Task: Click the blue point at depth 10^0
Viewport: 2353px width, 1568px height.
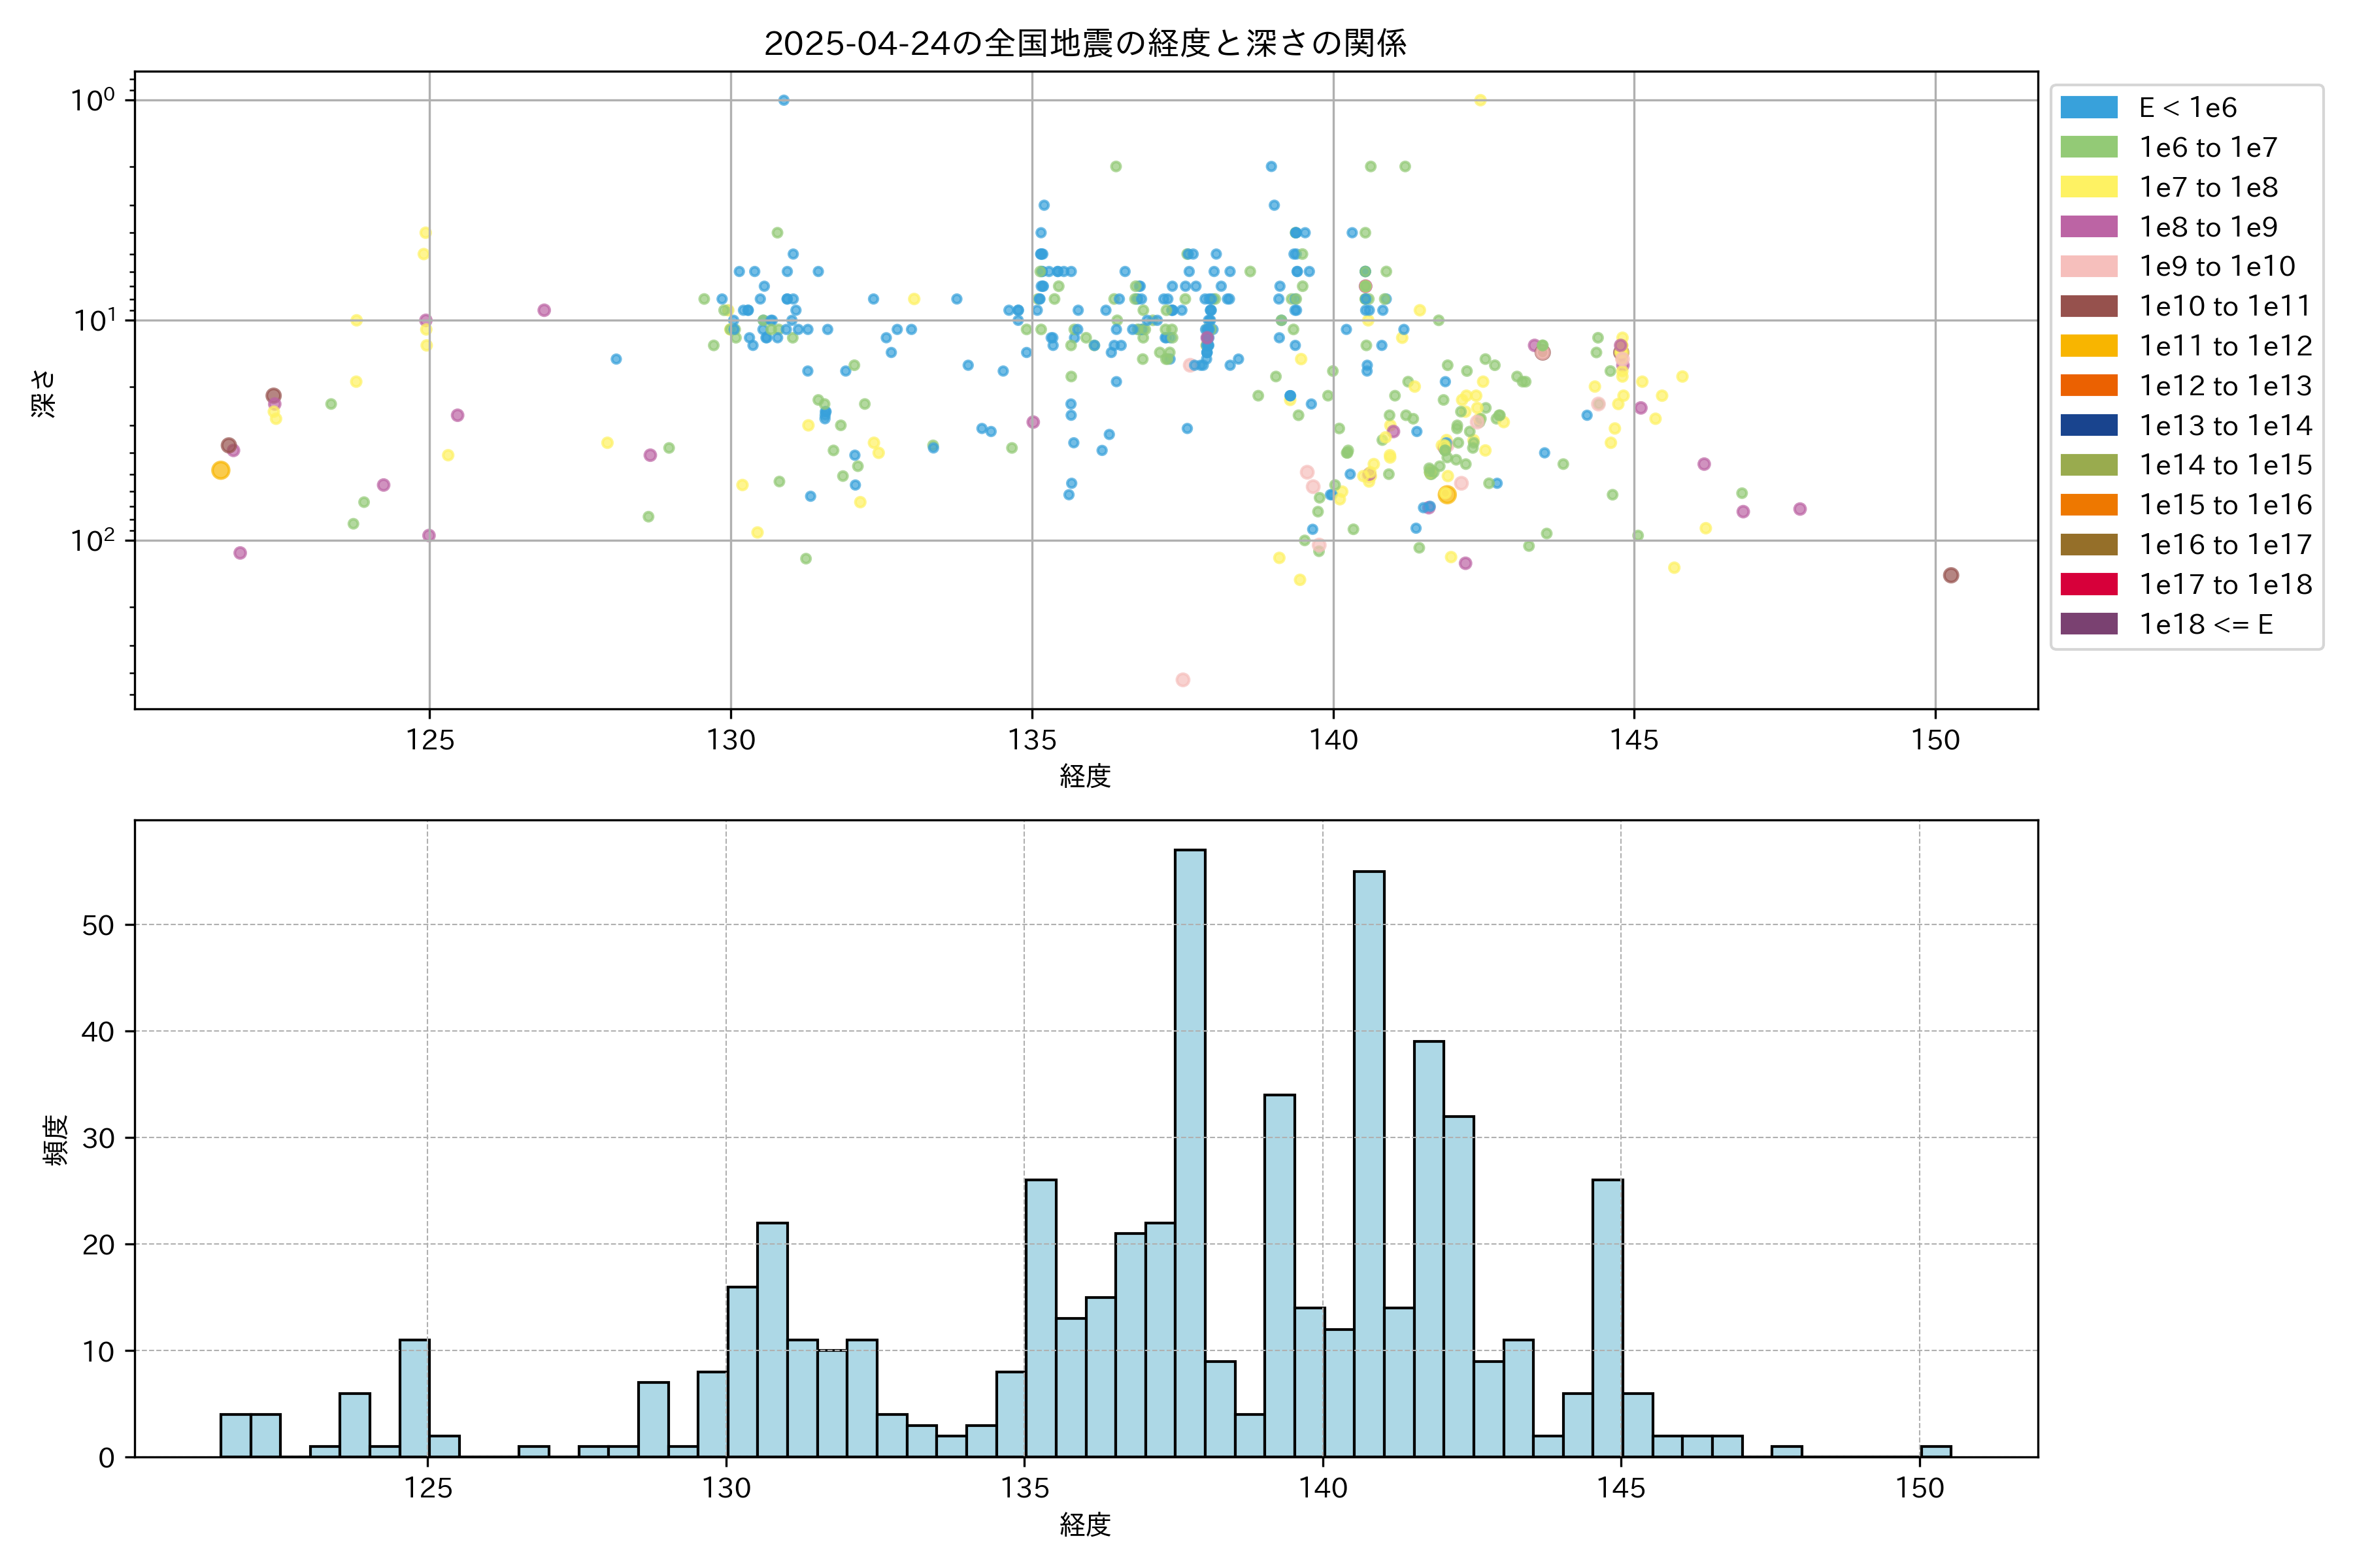Action: click(783, 100)
